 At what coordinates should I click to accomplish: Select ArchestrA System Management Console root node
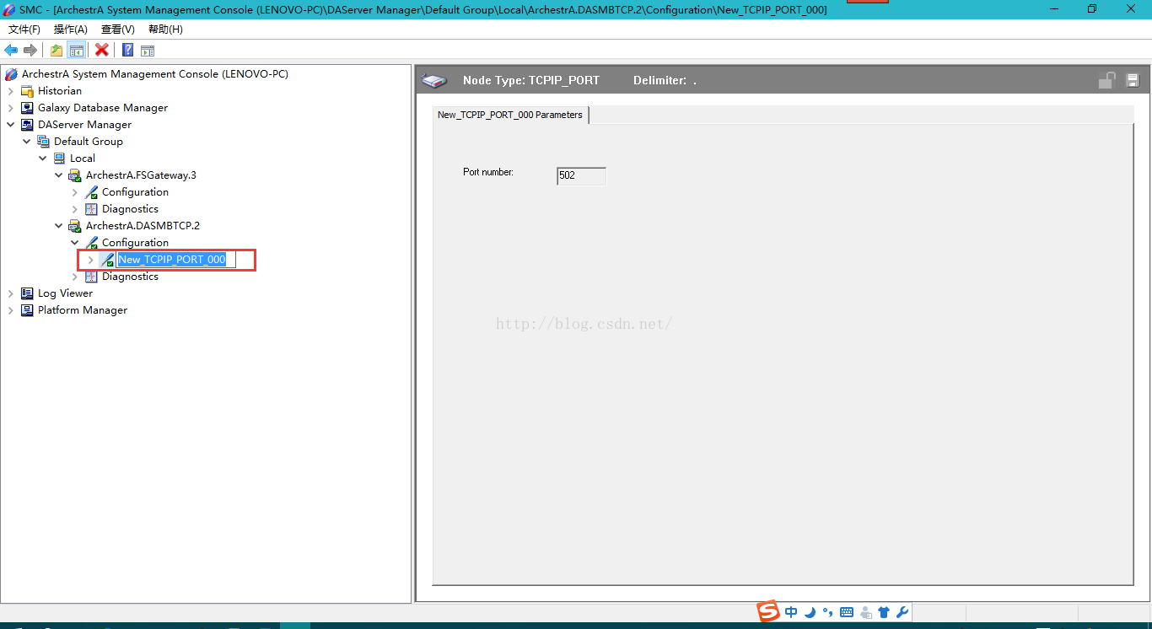click(x=155, y=74)
